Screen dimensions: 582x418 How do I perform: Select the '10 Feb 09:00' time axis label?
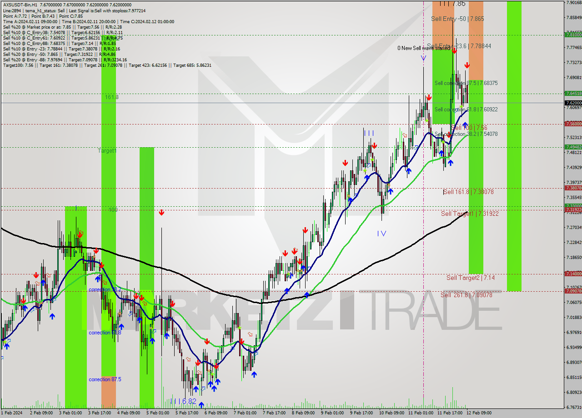point(391,413)
